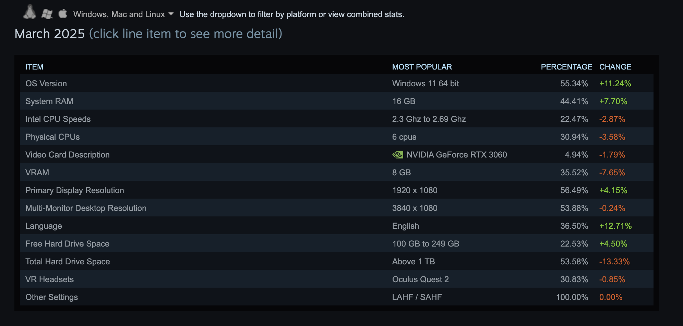Image resolution: width=683 pixels, height=326 pixels.
Task: Expand the Free Hard Drive Space row
Action: pos(337,243)
